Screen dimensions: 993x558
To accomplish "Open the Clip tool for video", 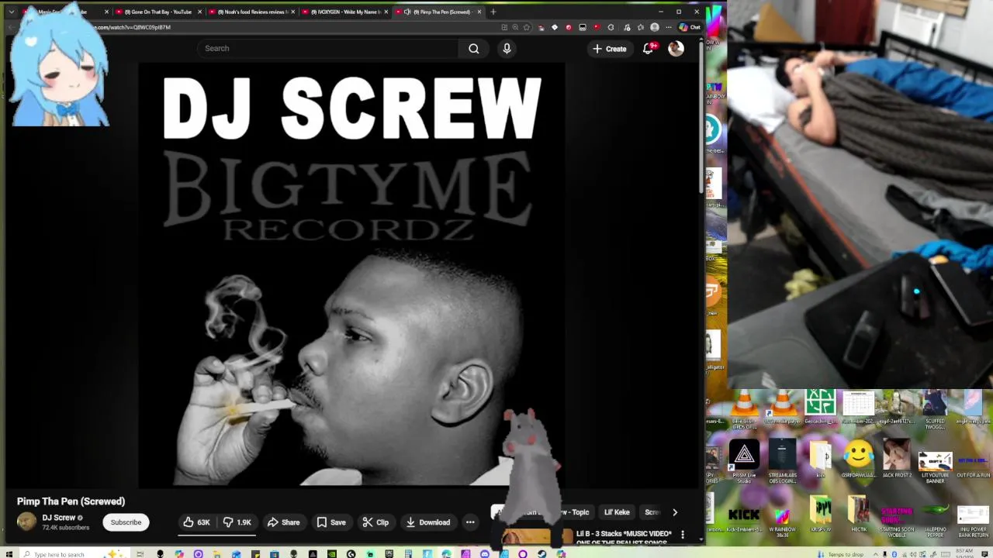I will pyautogui.click(x=375, y=522).
